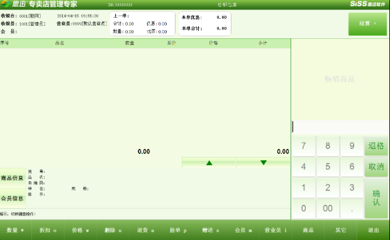
Task: Click the 收银员 1001 cashier label
Action: [23, 24]
